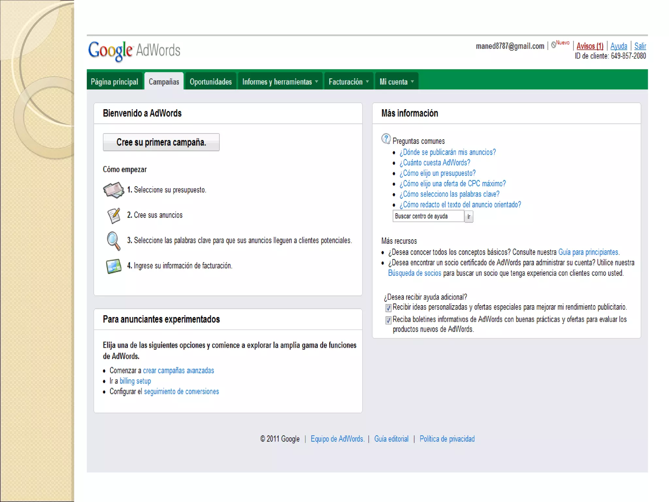The image size is (669, 502).
Task: Open Guía para principiantes link
Action: click(x=588, y=252)
